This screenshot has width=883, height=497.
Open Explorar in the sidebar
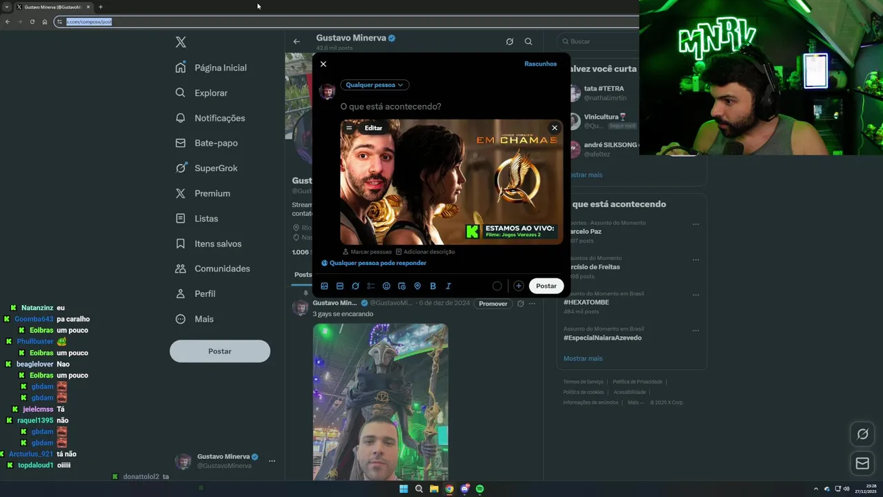pos(201,92)
